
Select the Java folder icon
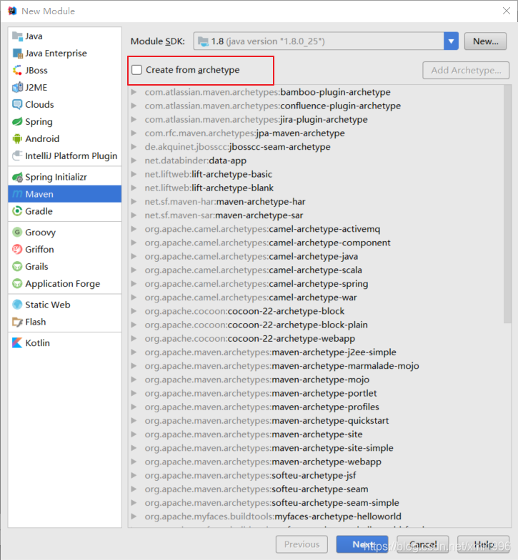17,36
